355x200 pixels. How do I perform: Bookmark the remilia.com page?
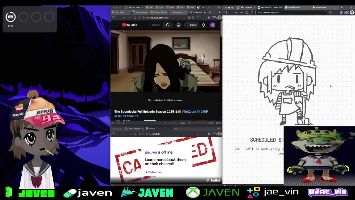pyautogui.click(x=325, y=12)
